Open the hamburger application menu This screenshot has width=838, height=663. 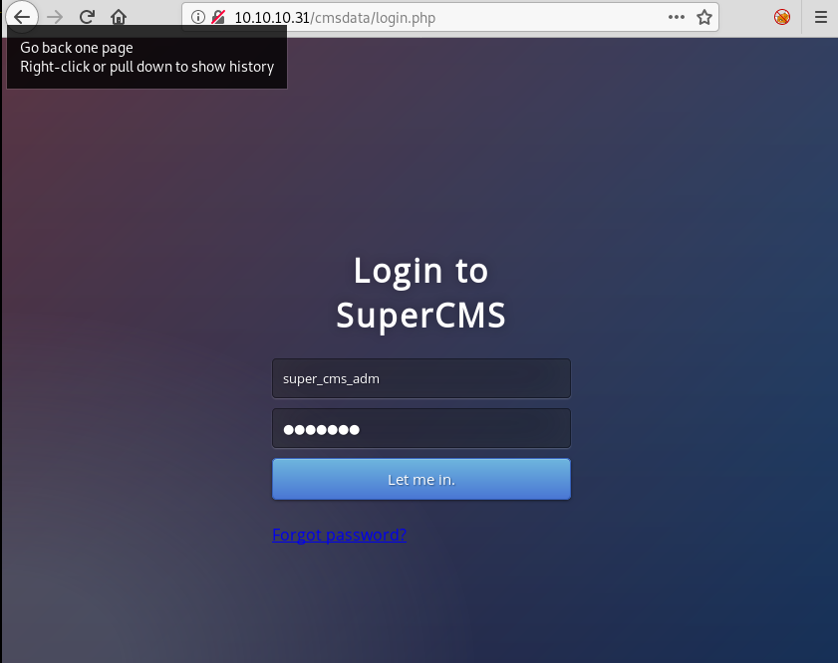(821, 17)
